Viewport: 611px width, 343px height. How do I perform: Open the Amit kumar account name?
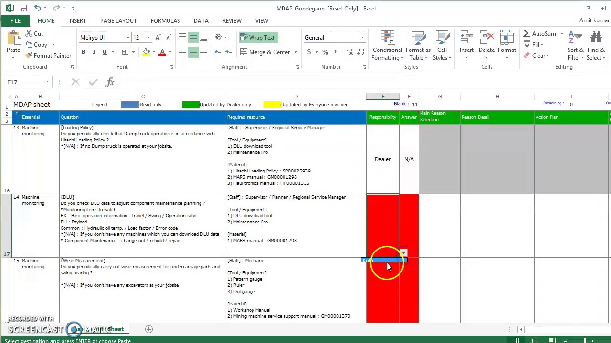click(594, 21)
